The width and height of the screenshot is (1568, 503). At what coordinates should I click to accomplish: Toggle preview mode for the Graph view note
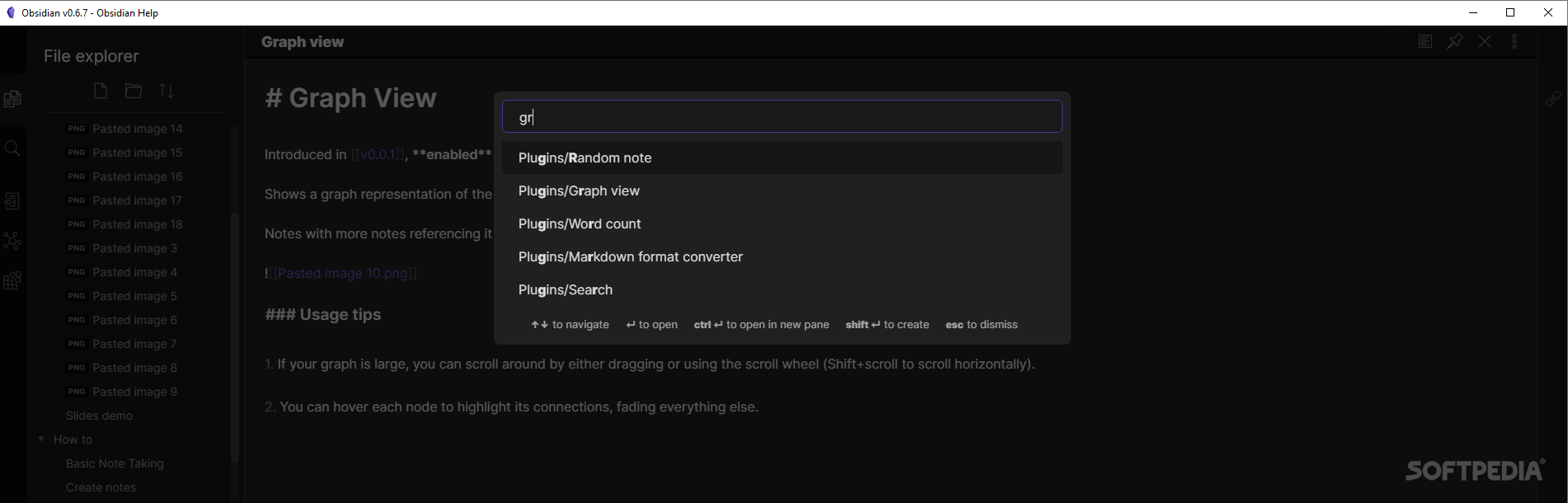(1425, 41)
